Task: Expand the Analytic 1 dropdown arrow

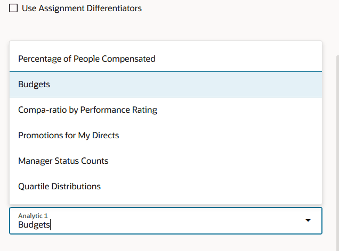Action: [308, 221]
